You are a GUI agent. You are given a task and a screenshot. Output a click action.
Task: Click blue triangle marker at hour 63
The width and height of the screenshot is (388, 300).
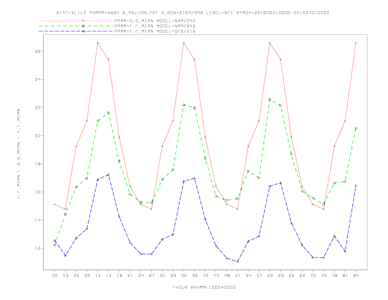pyautogui.click(x=281, y=183)
